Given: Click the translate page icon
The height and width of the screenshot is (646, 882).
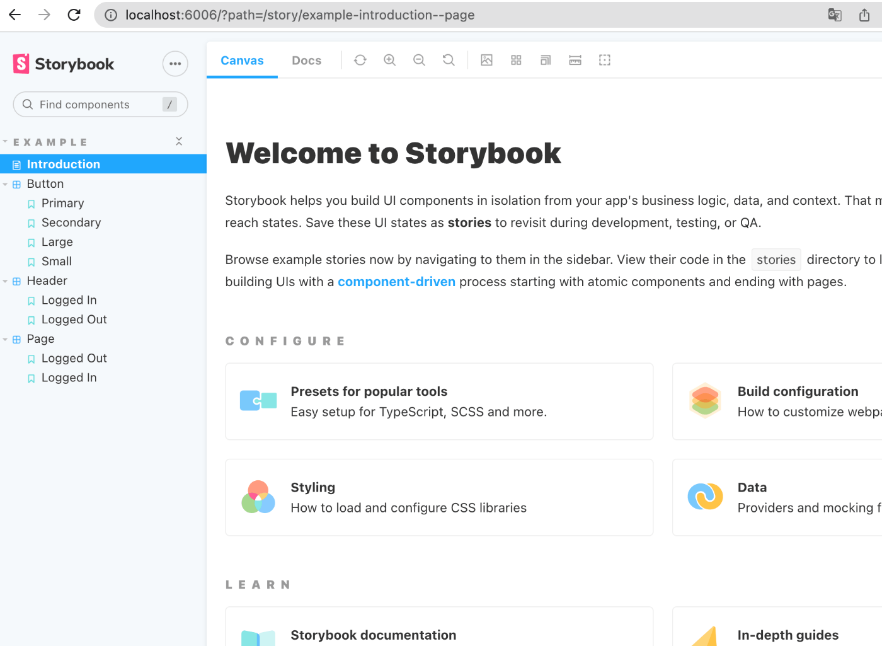Looking at the screenshot, I should click(835, 15).
